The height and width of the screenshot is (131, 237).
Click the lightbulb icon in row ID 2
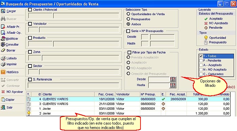pos(29,113)
